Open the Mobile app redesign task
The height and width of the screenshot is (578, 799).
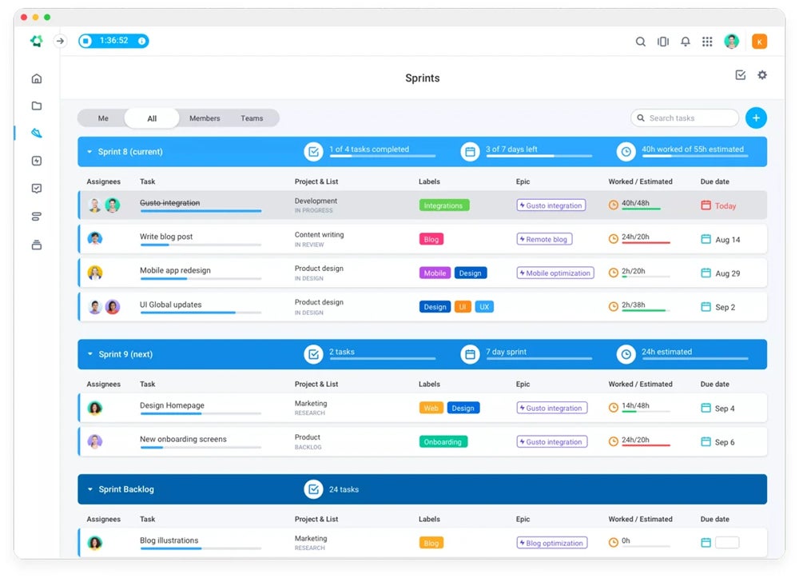(x=175, y=270)
